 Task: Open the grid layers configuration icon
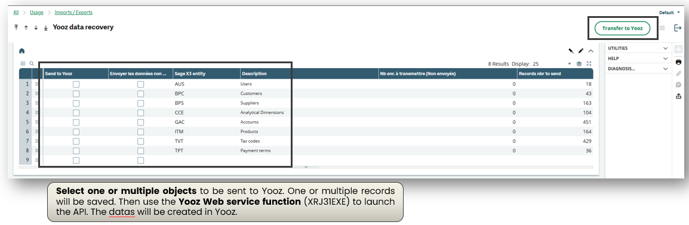(579, 64)
